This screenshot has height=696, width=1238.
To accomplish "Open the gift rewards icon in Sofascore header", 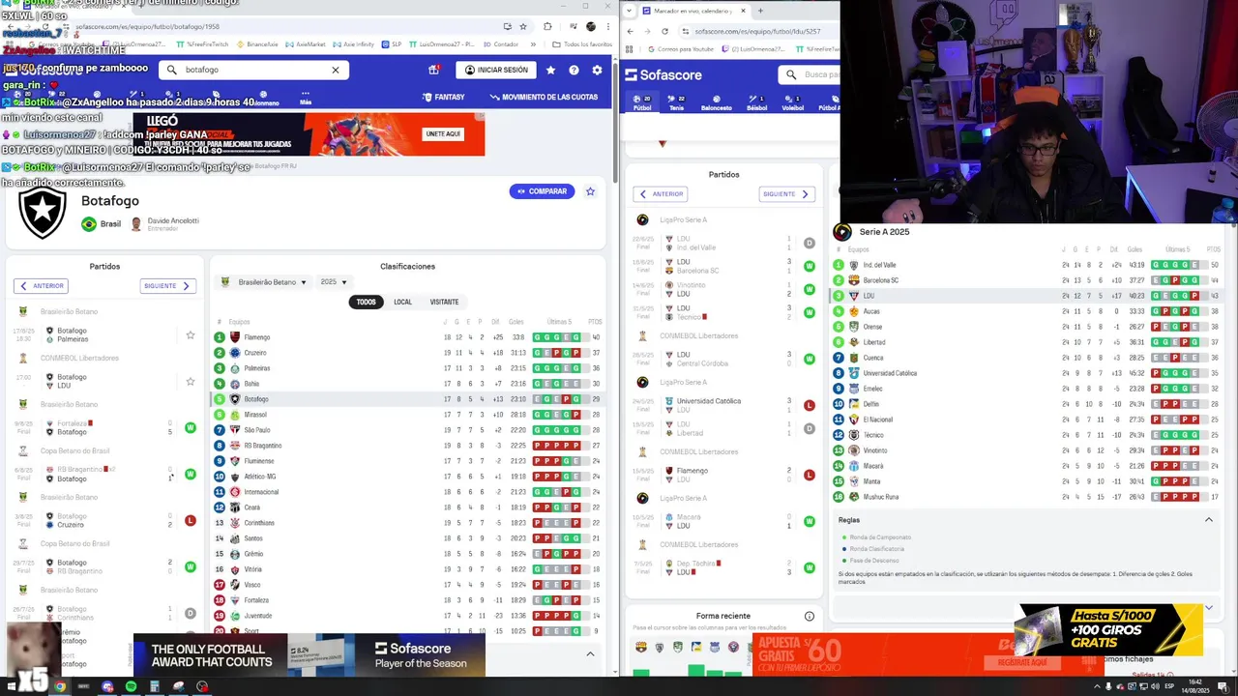I will (x=433, y=70).
